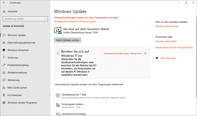Click the Sicherung upload arrow icon
This screenshot has height=116, width=197.
[4, 58]
